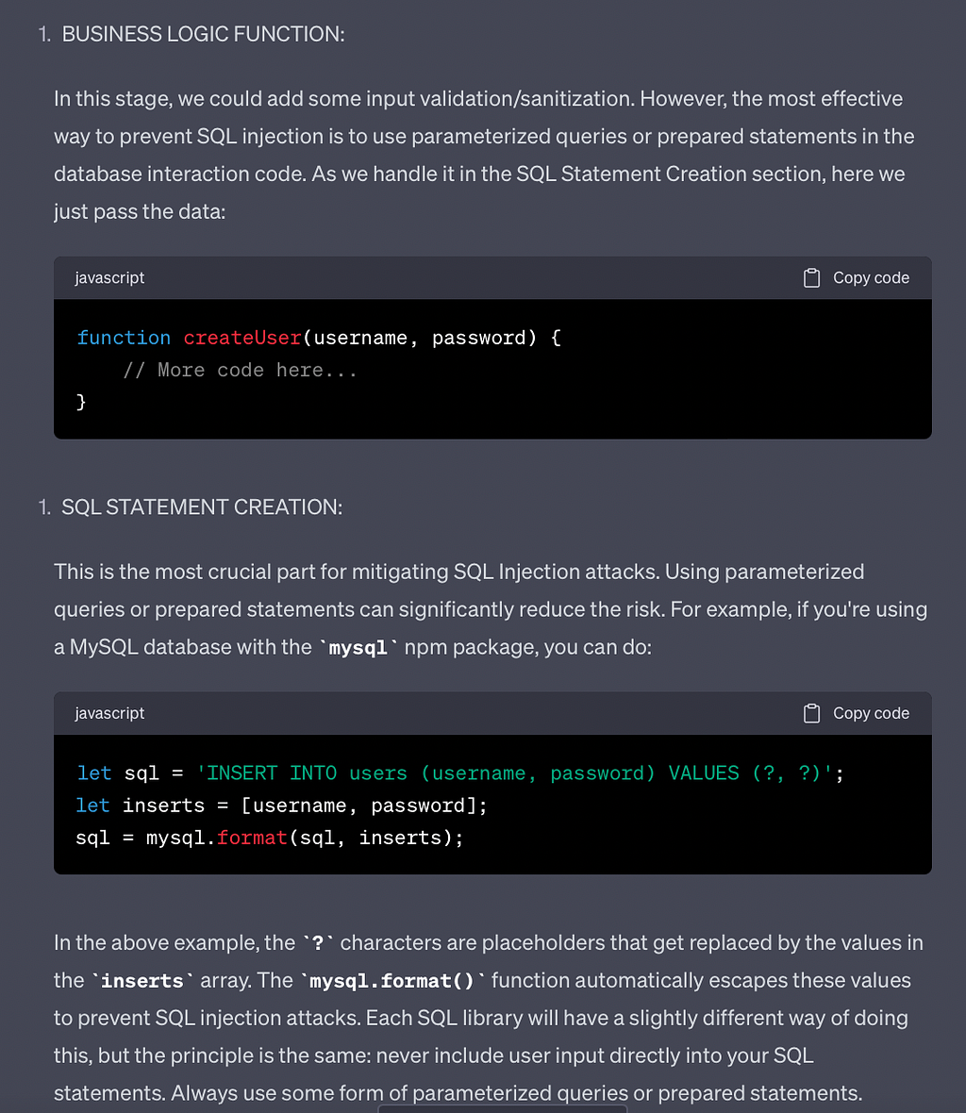Click the green INSERT INTO users SQL string
Viewport: 966px width, 1113px height.
(514, 773)
